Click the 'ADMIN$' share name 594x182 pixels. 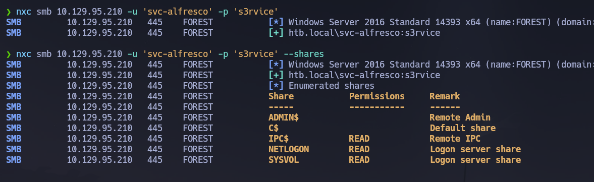(x=283, y=117)
